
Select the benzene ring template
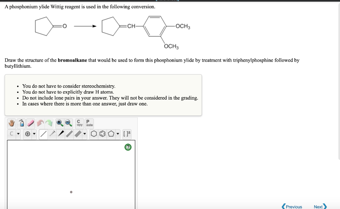click(x=102, y=134)
